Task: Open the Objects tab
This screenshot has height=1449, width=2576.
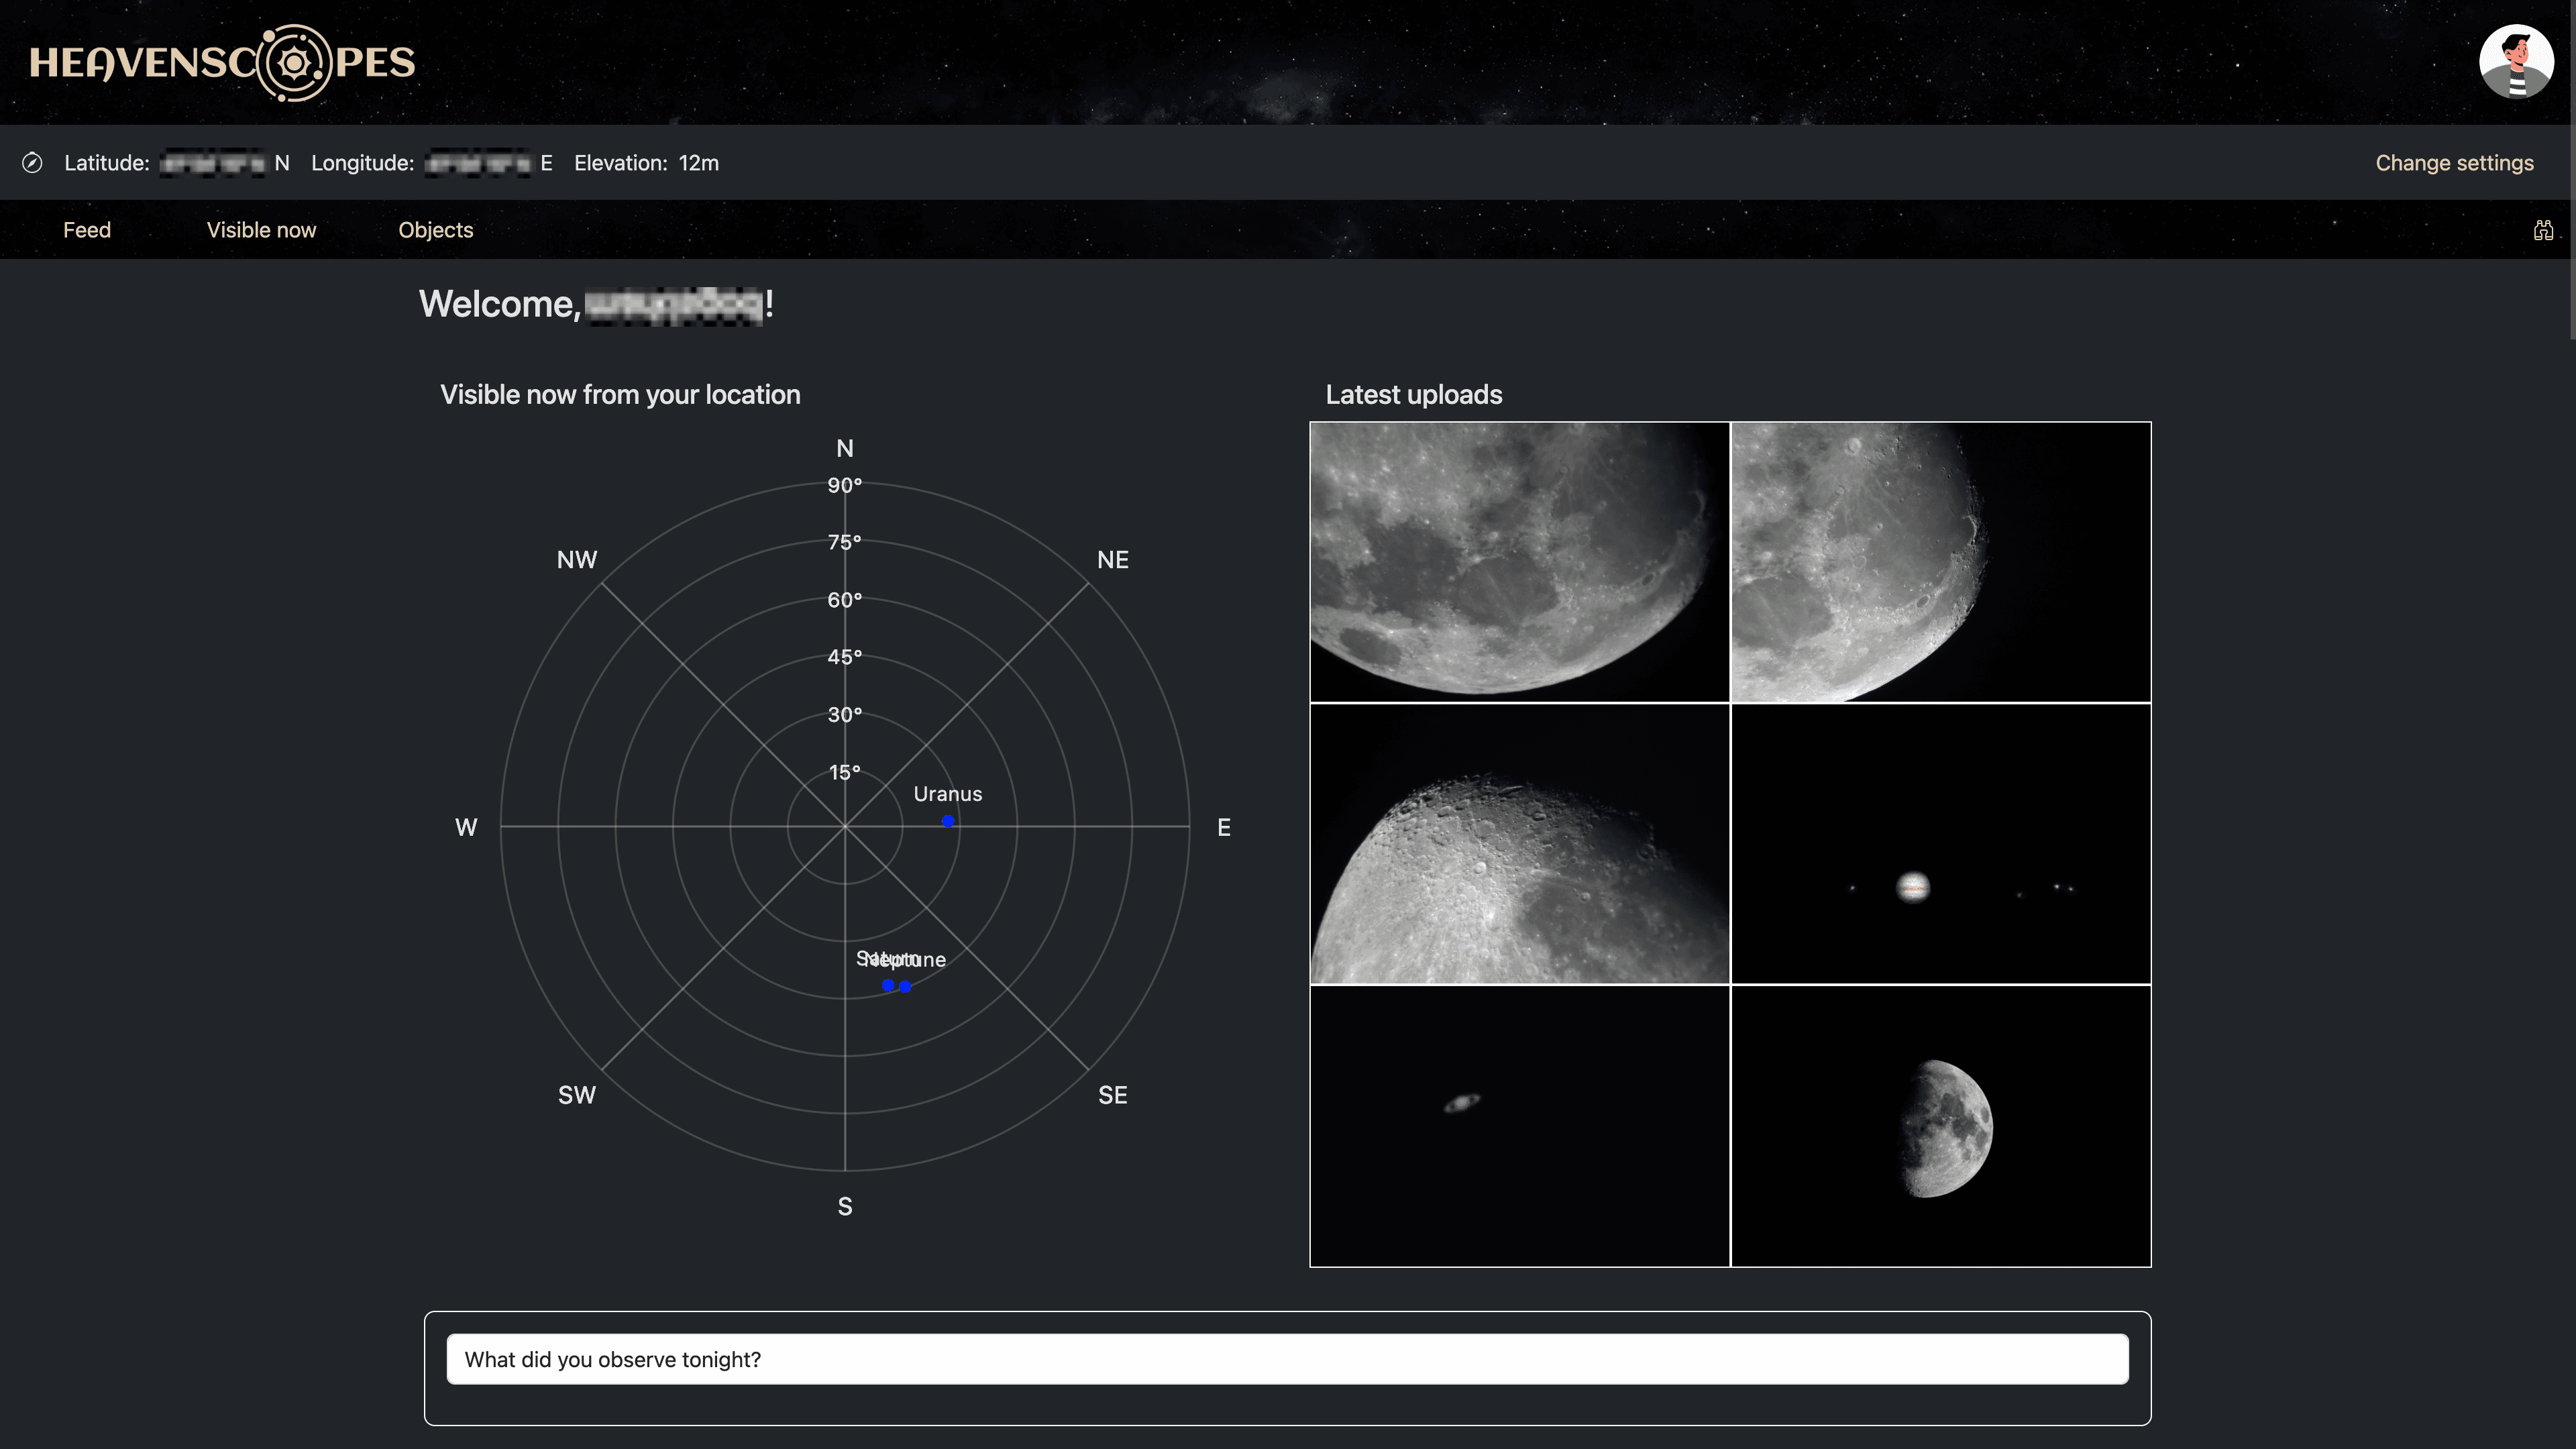Action: click(x=435, y=230)
